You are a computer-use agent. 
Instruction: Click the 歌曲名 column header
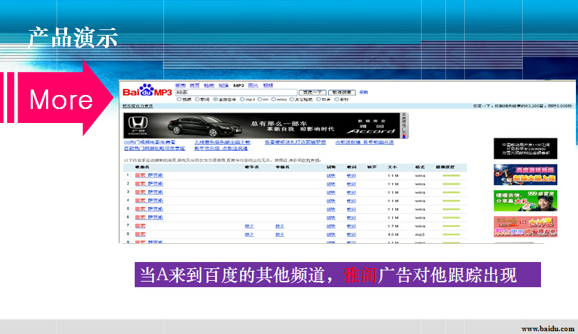point(142,167)
